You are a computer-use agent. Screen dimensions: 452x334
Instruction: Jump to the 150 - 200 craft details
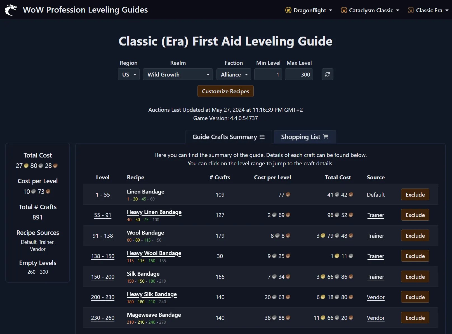coord(102,277)
